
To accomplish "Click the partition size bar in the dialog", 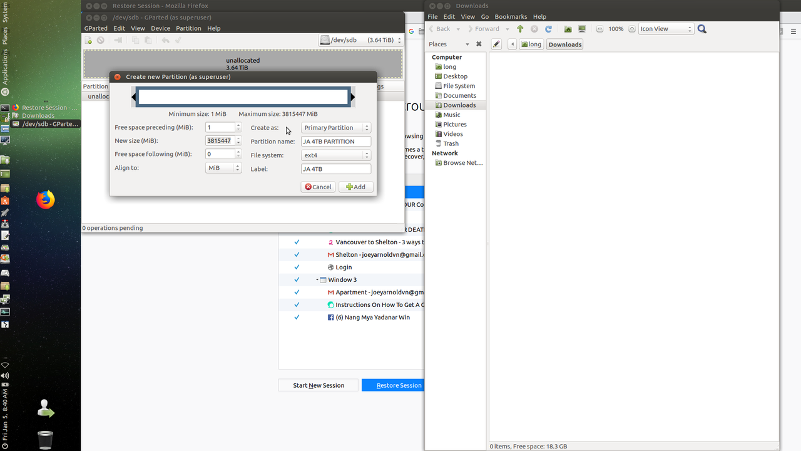I will [243, 97].
